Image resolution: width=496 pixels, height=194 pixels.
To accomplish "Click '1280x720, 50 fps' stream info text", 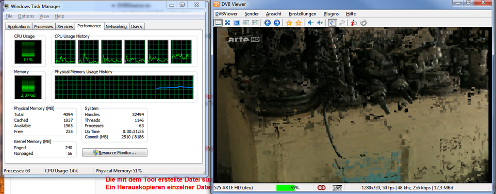I will point(379,188).
